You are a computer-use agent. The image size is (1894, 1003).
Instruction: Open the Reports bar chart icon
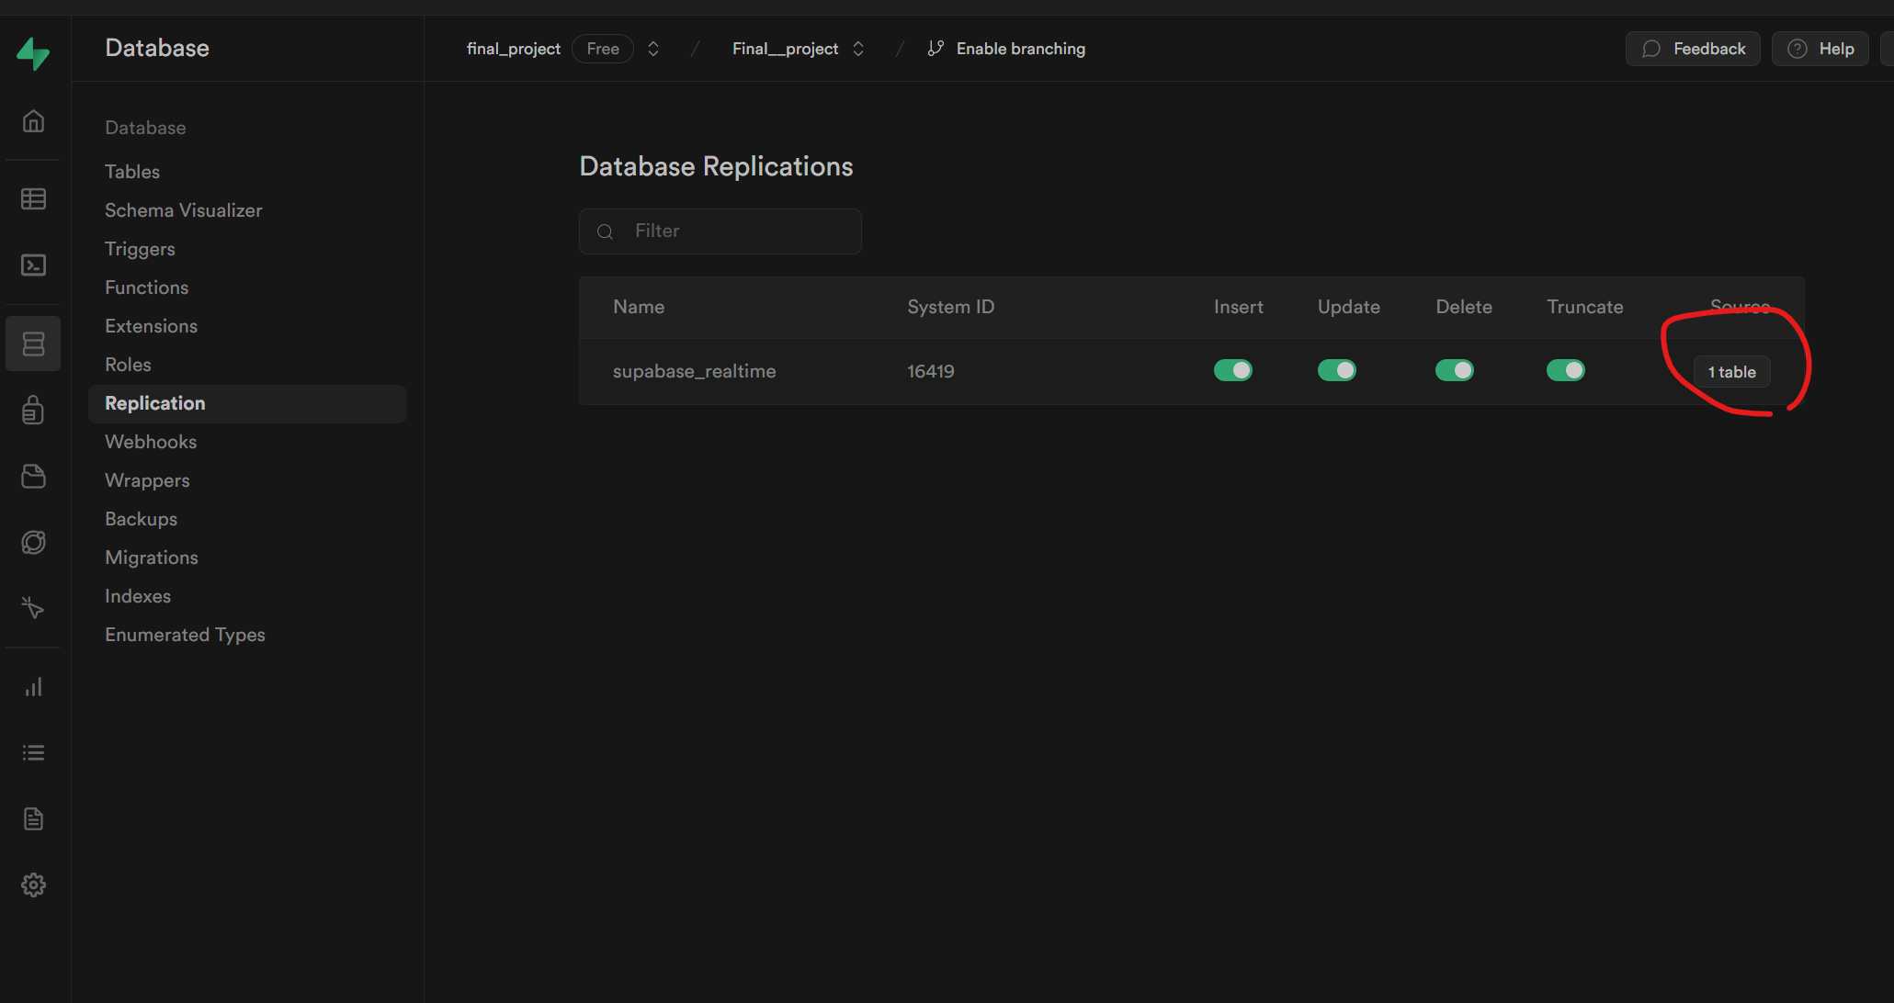coord(34,687)
